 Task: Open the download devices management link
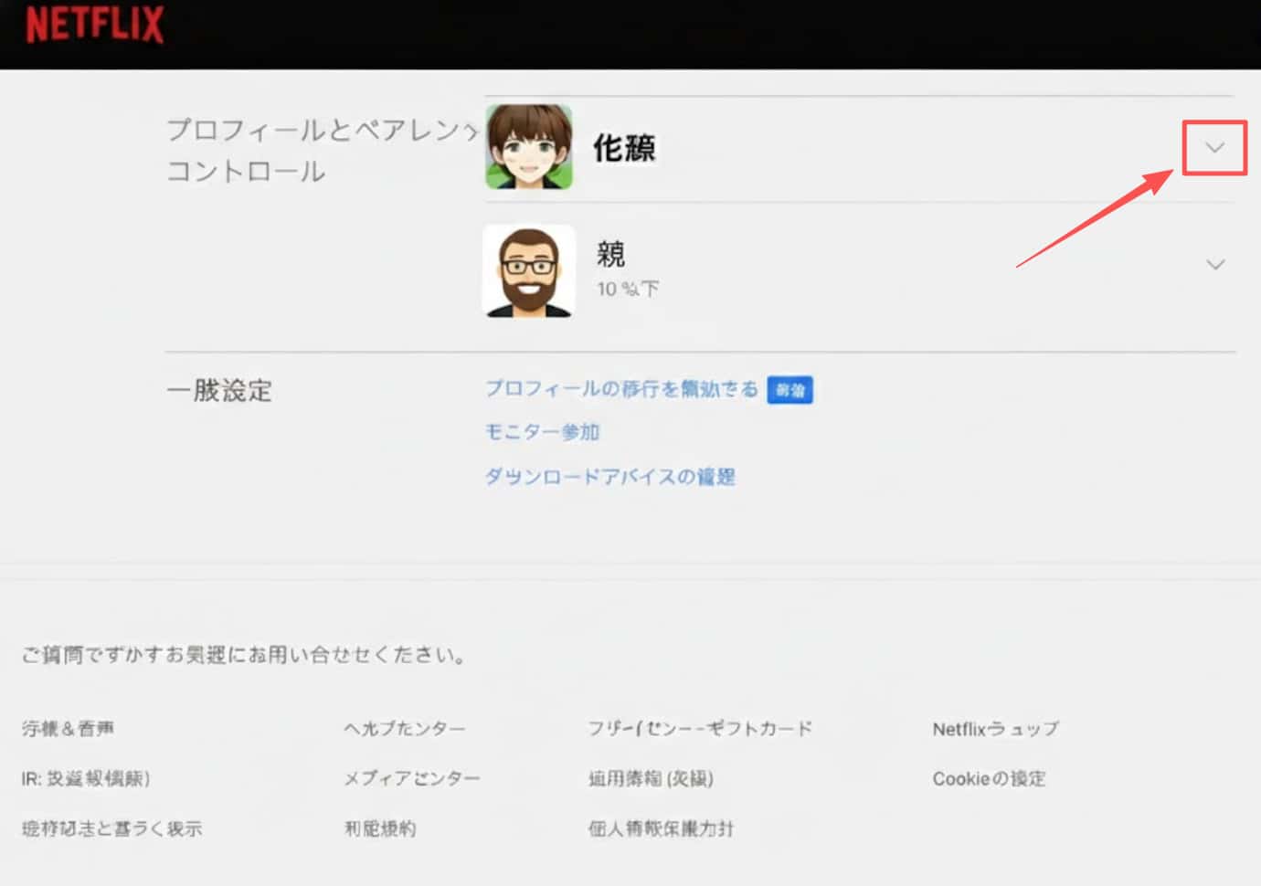[610, 476]
